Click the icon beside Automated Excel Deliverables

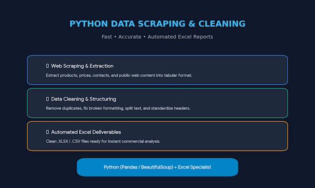(x=47, y=132)
